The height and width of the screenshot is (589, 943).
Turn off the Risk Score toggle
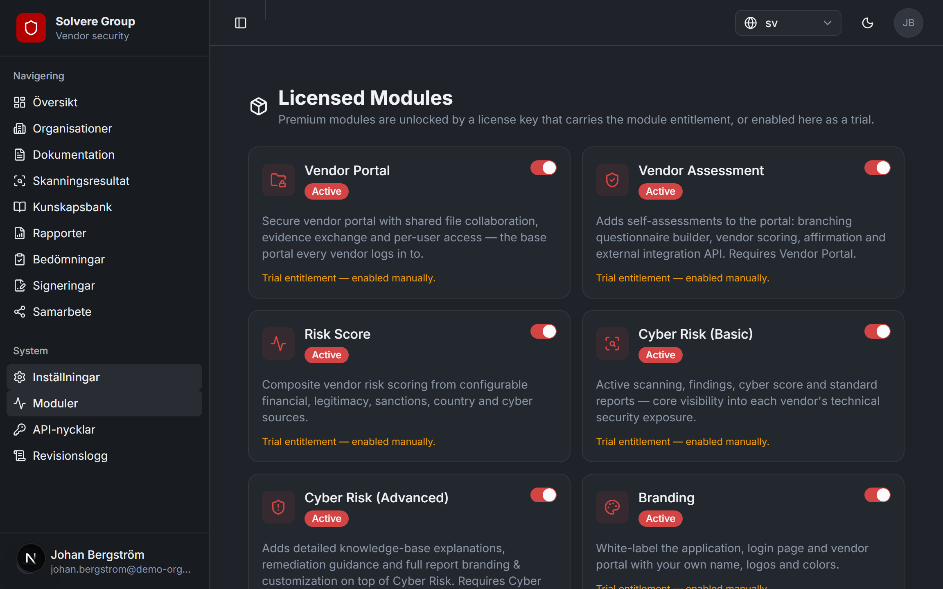tap(544, 331)
